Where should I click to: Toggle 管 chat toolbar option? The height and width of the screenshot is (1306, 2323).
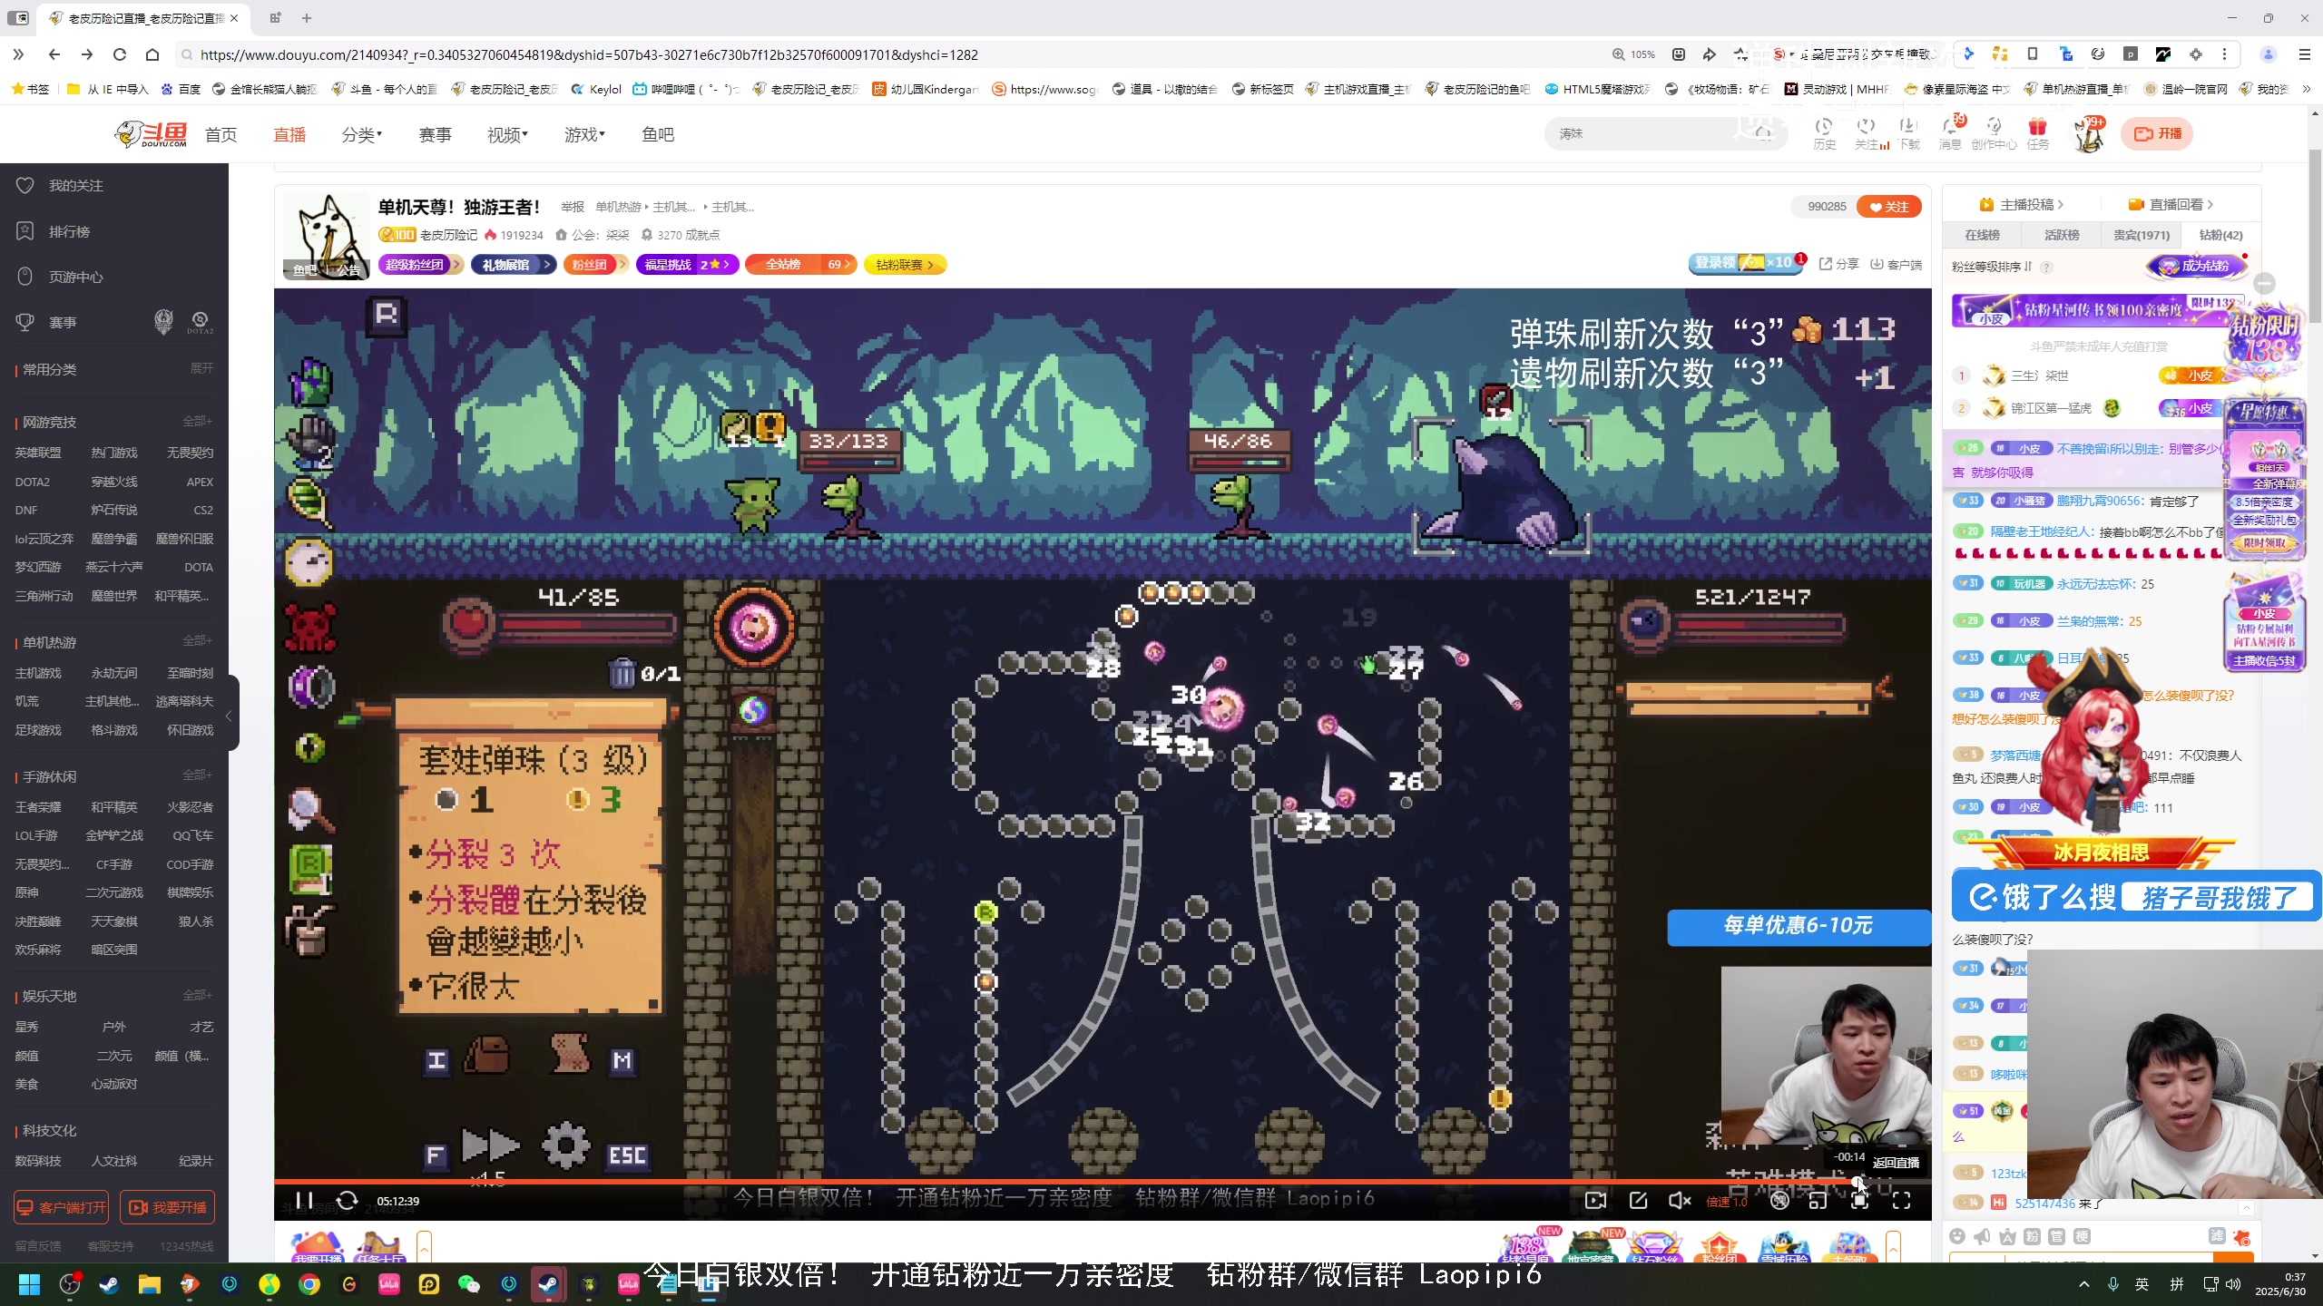tap(2056, 1236)
